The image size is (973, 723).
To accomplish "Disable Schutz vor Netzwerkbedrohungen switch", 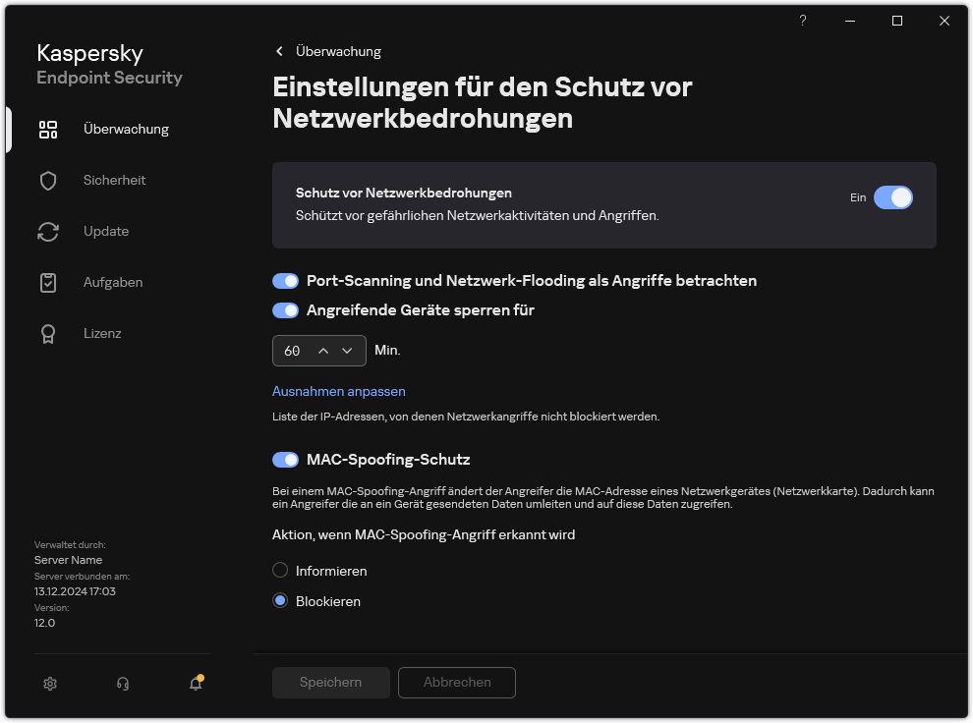I will (x=893, y=197).
